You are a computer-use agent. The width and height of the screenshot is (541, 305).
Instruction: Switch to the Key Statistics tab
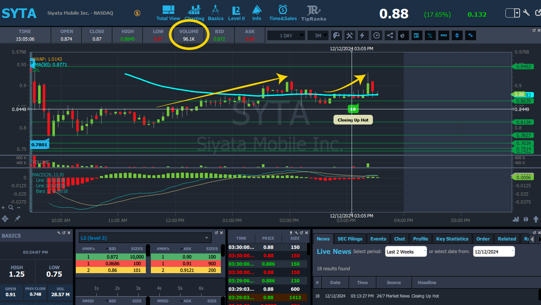(x=452, y=239)
